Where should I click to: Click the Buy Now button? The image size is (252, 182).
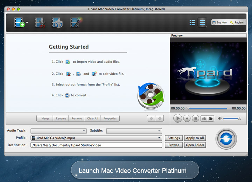(x=220, y=22)
